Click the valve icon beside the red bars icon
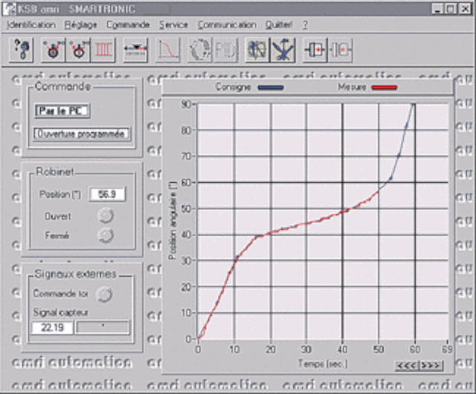The width and height of the screenshot is (476, 394). tap(78, 50)
